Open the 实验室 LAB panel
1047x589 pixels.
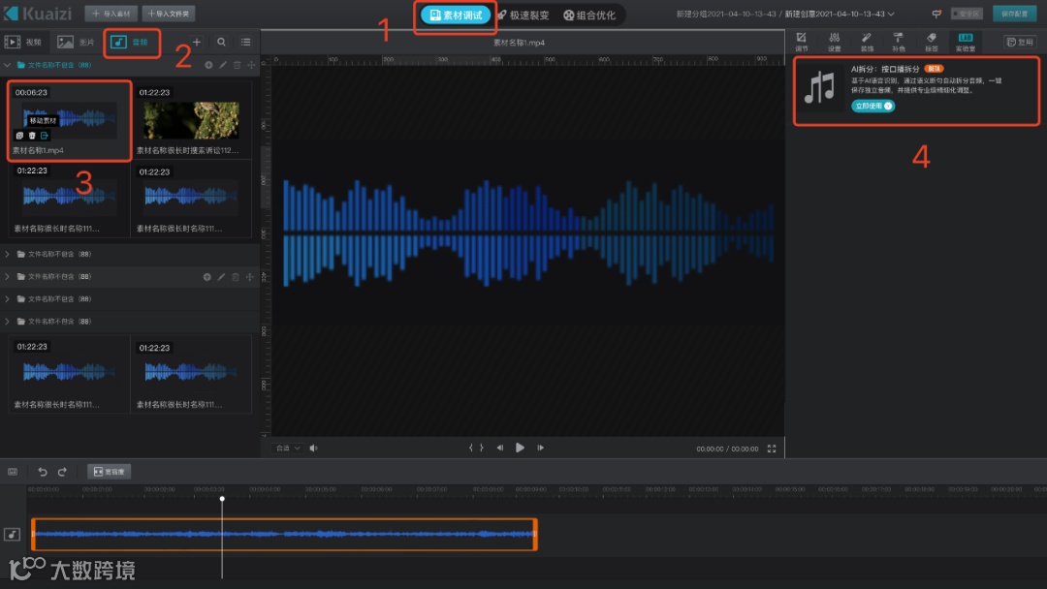[966, 42]
